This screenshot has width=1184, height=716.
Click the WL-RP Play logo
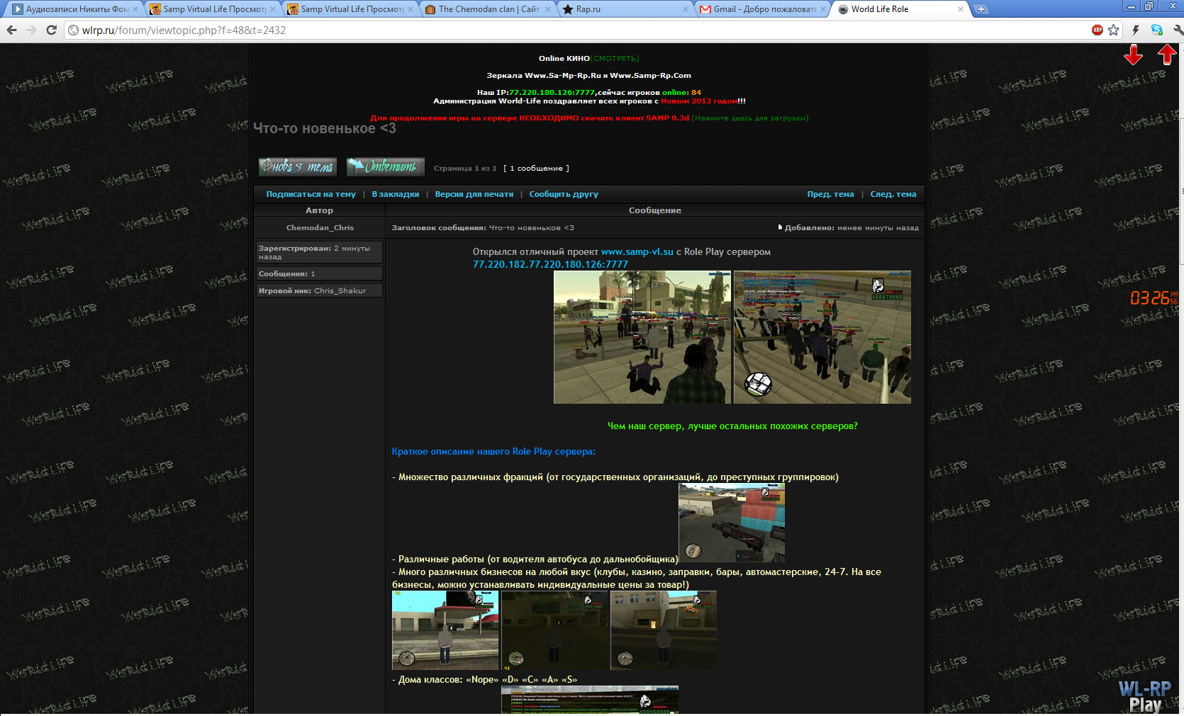pos(1146,697)
